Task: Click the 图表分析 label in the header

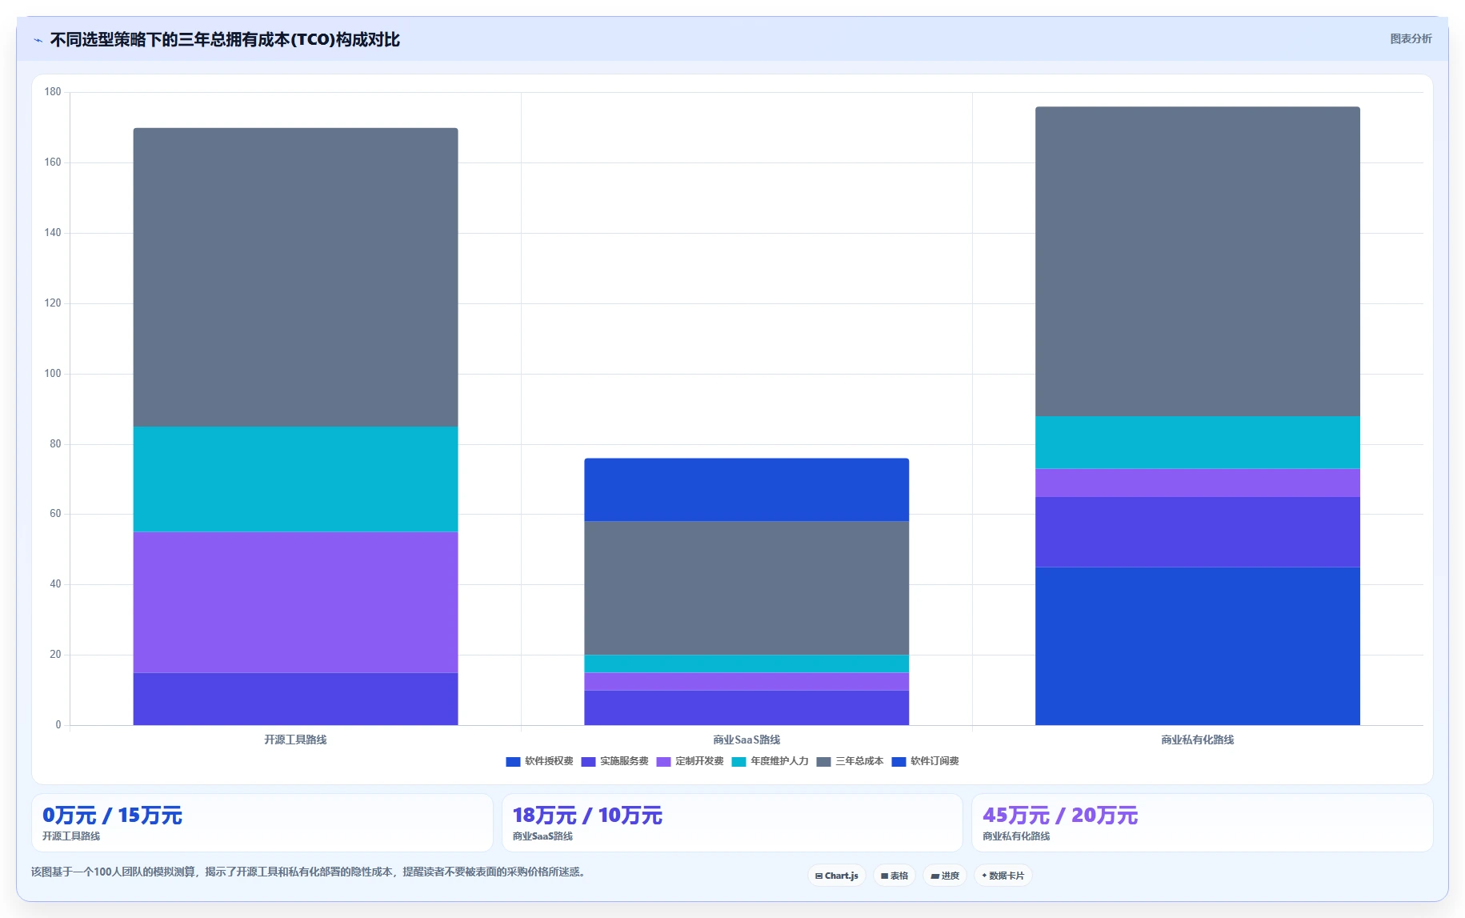Action: click(1411, 38)
